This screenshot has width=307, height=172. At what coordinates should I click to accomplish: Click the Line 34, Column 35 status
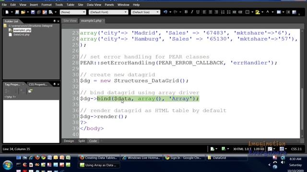point(16,149)
